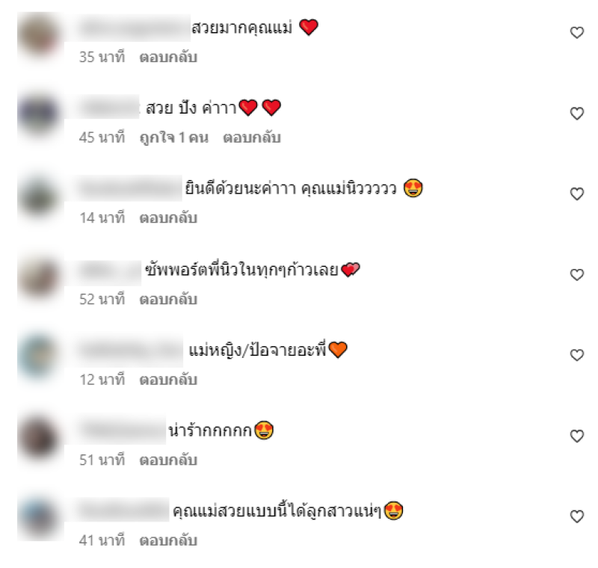The height and width of the screenshot is (568, 598).
Task: Like the comment "น่าร้ากกกกก"
Action: point(576,436)
